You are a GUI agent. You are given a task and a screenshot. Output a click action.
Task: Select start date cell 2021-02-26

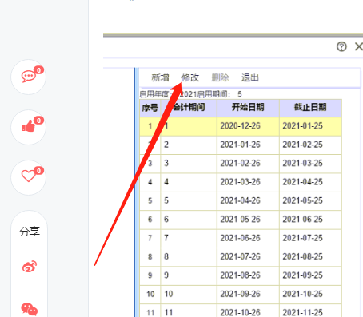[248, 164]
